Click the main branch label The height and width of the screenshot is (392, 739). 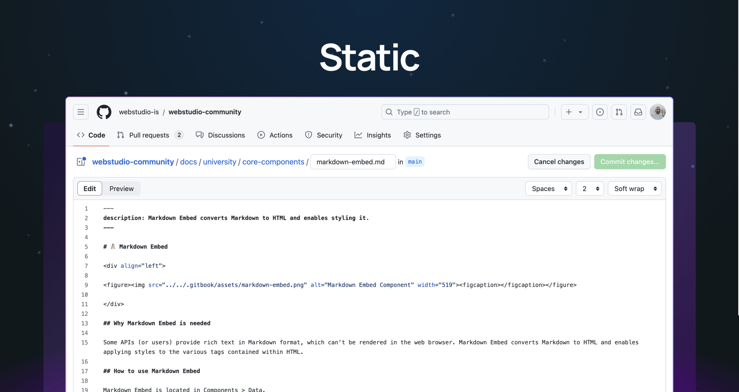click(415, 162)
